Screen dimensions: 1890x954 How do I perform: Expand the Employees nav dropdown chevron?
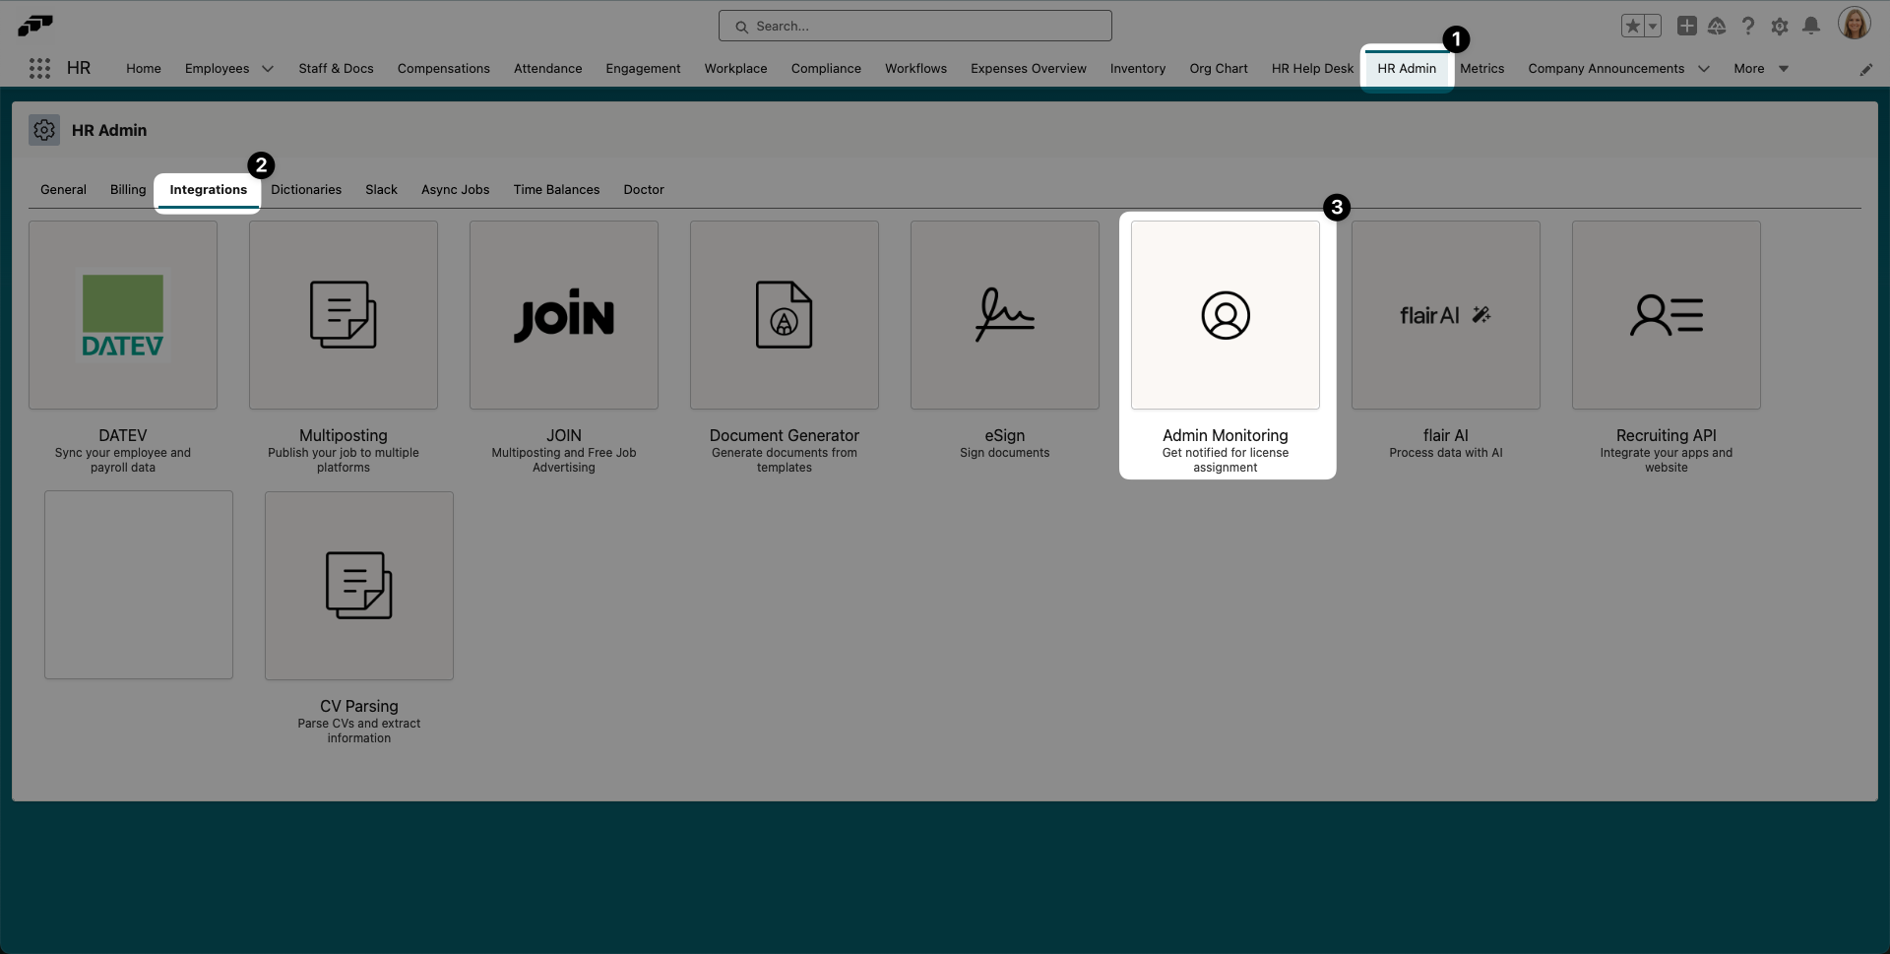click(267, 69)
